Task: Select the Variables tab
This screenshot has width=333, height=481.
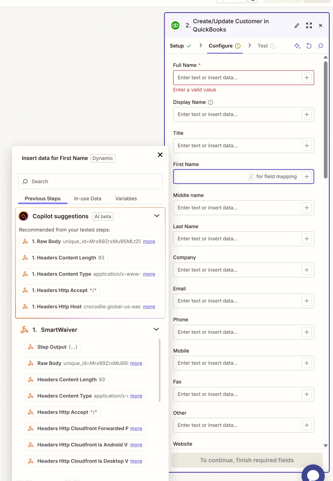Action: [126, 199]
